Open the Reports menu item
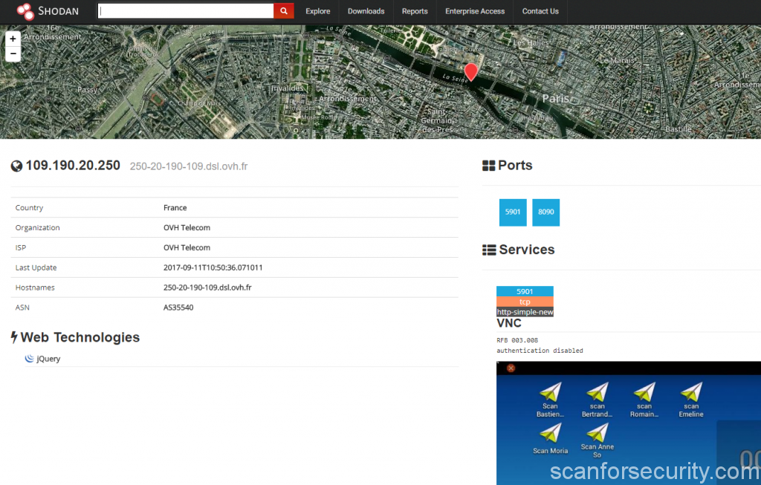 (x=415, y=11)
